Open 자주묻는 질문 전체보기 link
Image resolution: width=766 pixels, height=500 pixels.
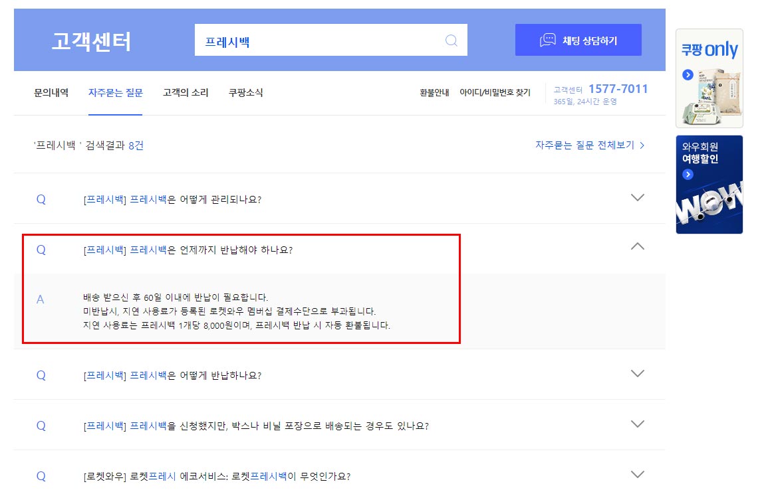tap(590, 145)
